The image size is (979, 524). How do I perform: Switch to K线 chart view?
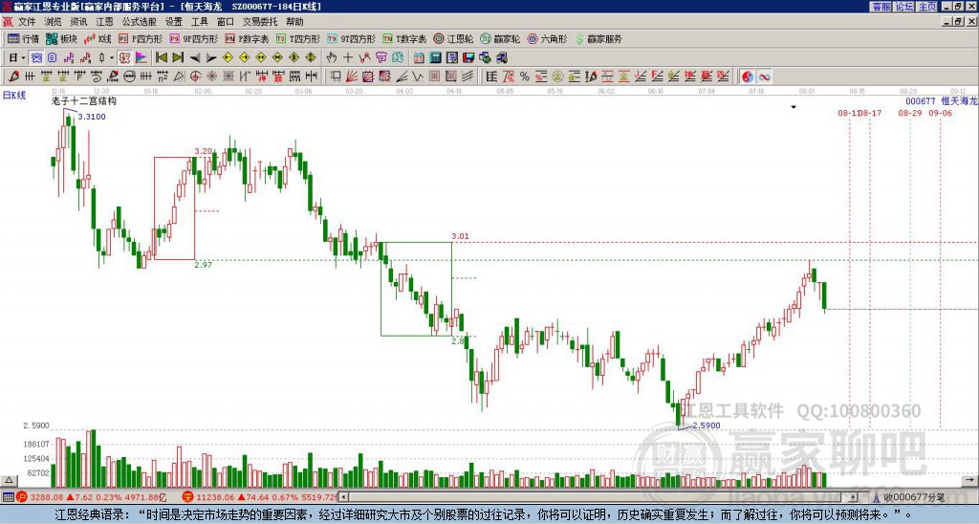[98, 38]
